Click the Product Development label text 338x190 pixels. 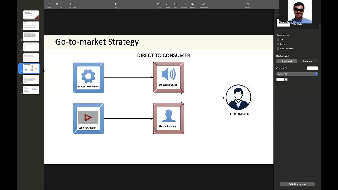pos(88,87)
